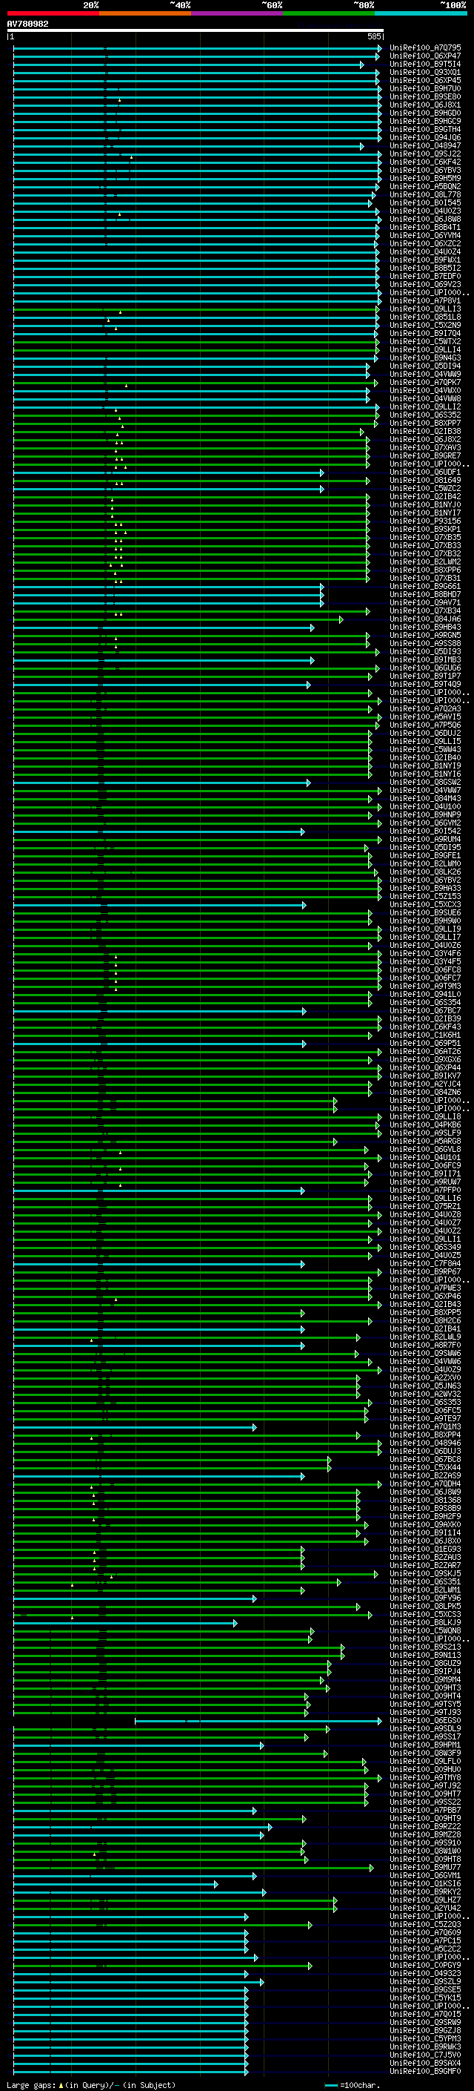Click the =100char. scale legend
Screen dimensions: 474x2091
point(353,2086)
